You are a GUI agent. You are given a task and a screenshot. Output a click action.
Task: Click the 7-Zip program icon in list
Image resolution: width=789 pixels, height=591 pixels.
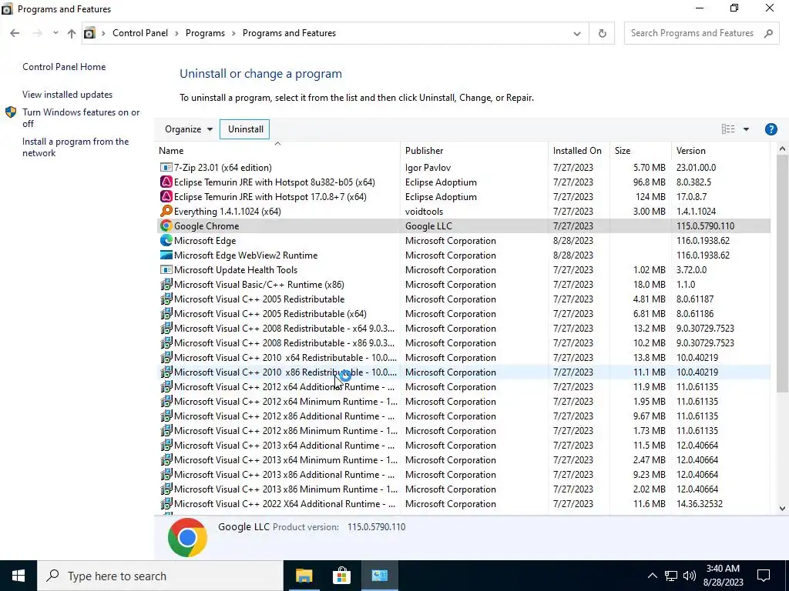[x=166, y=167]
